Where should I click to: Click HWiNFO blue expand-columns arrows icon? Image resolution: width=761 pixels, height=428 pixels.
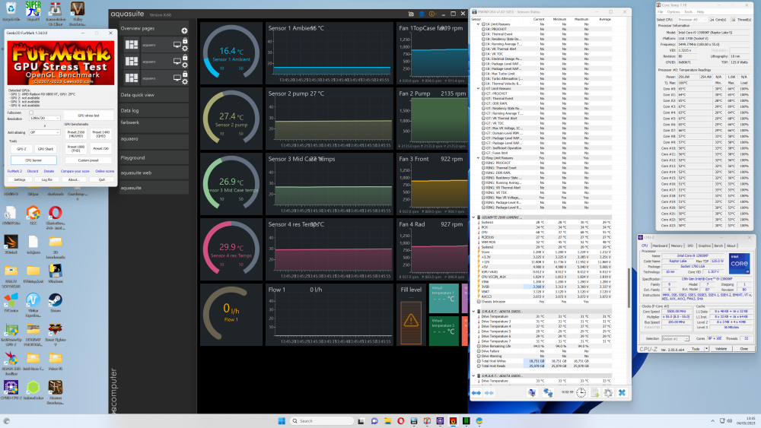476,393
